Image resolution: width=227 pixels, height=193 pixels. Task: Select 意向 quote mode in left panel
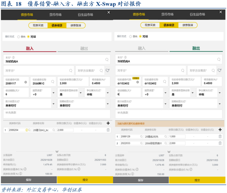pos(19,37)
